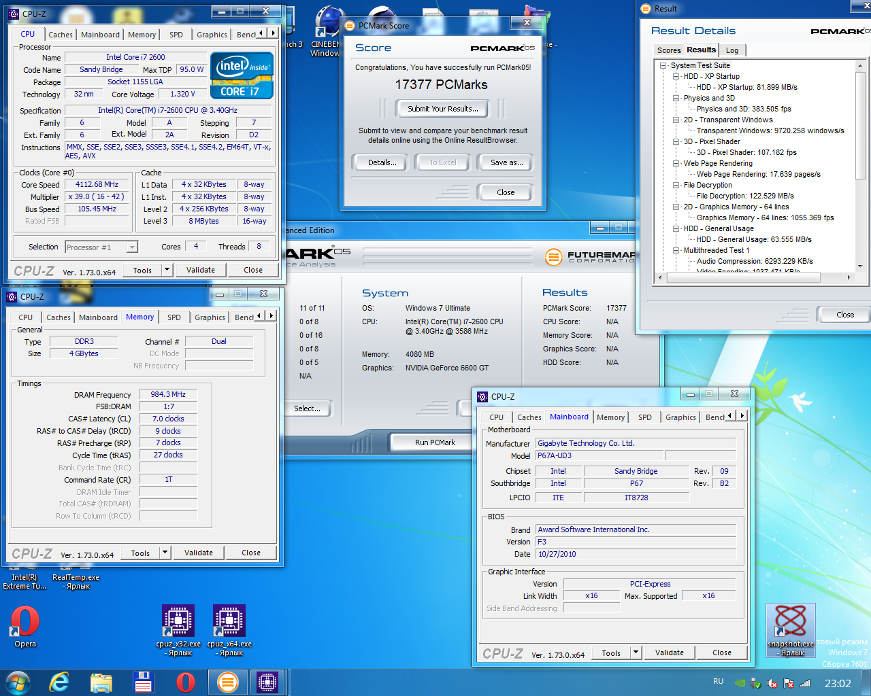Click the Run PCMark button
Image resolution: width=871 pixels, height=696 pixels.
[435, 442]
